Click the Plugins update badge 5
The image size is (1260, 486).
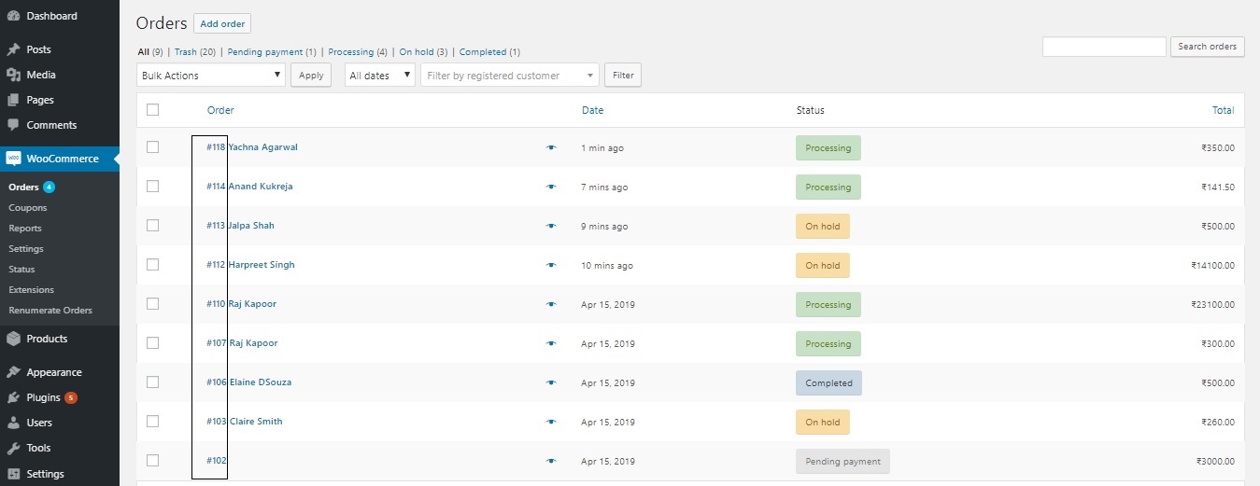coord(71,398)
